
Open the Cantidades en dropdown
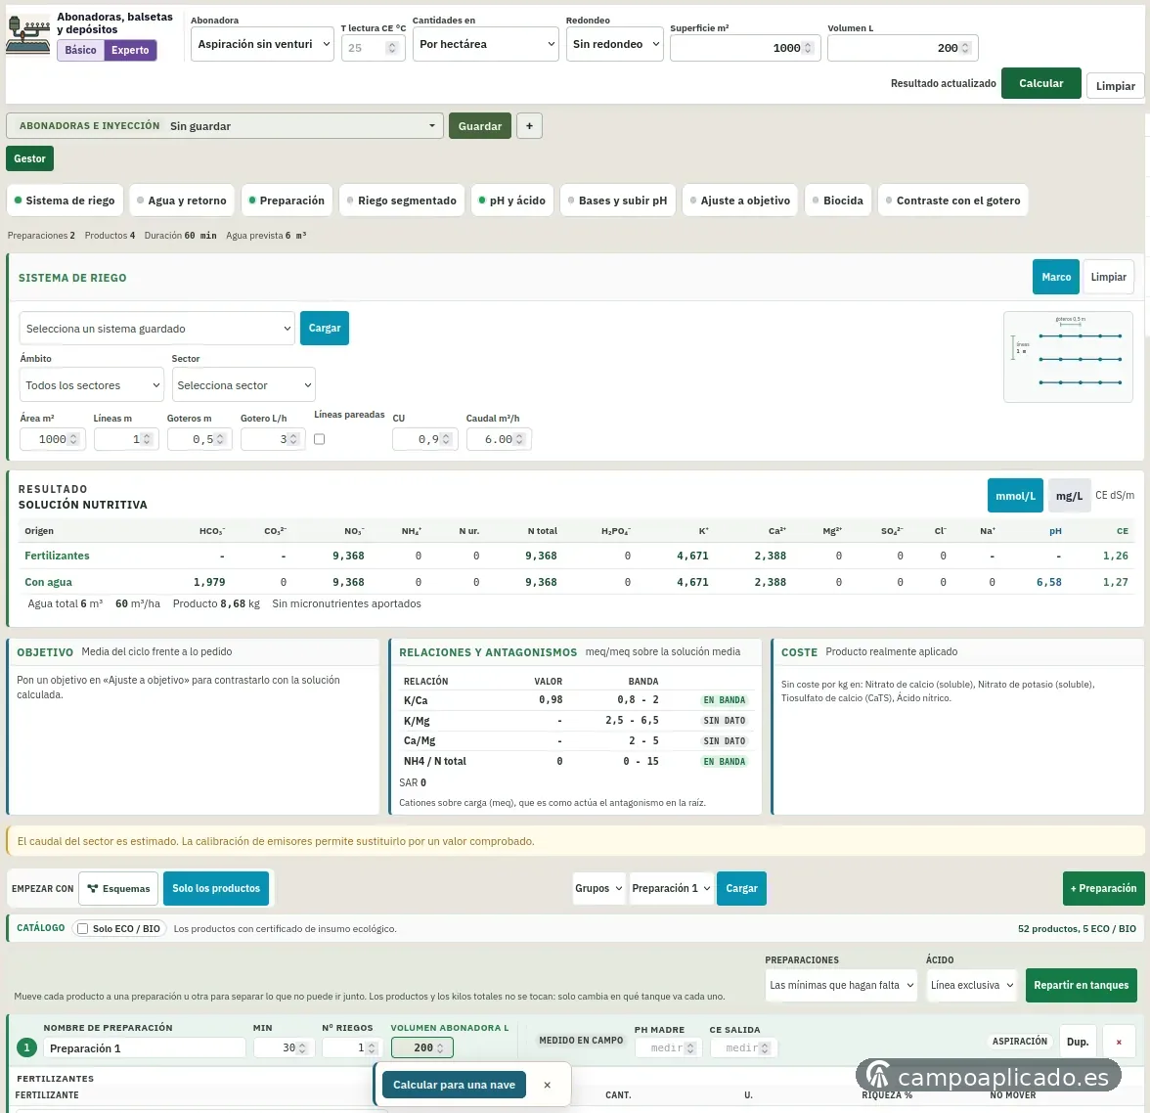(x=485, y=44)
